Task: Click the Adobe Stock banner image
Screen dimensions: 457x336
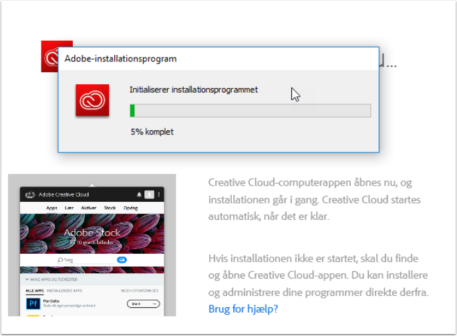Action: (x=92, y=234)
